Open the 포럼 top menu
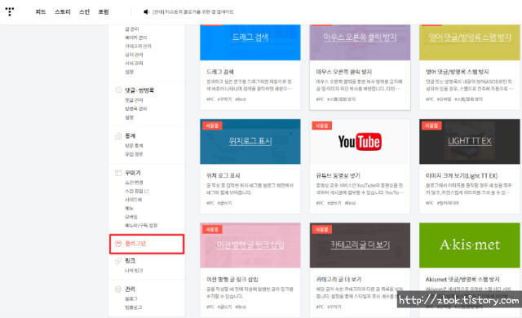 [104, 12]
